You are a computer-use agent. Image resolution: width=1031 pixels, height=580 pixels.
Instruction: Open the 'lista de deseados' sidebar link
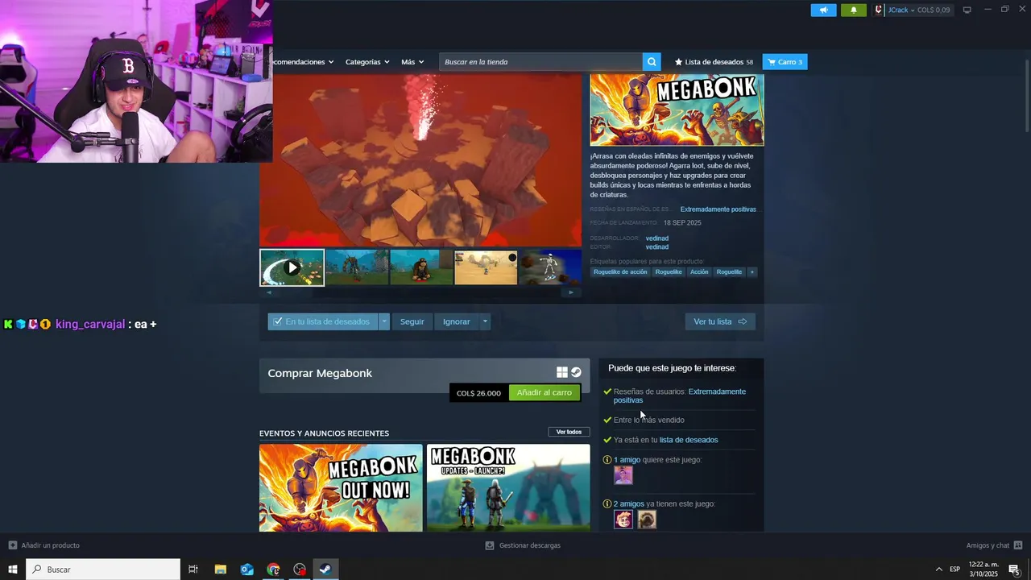[689, 440]
